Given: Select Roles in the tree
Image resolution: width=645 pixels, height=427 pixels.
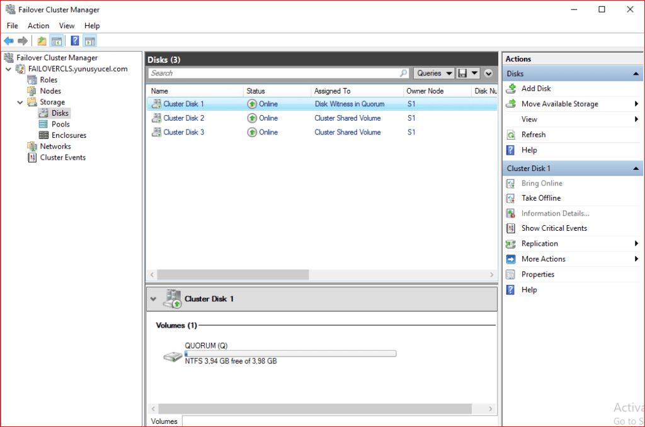Looking at the screenshot, I should (x=49, y=80).
